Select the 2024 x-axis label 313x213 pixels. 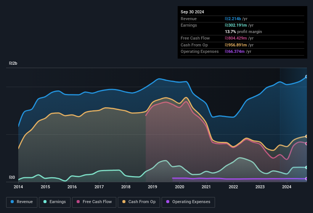[287, 187]
